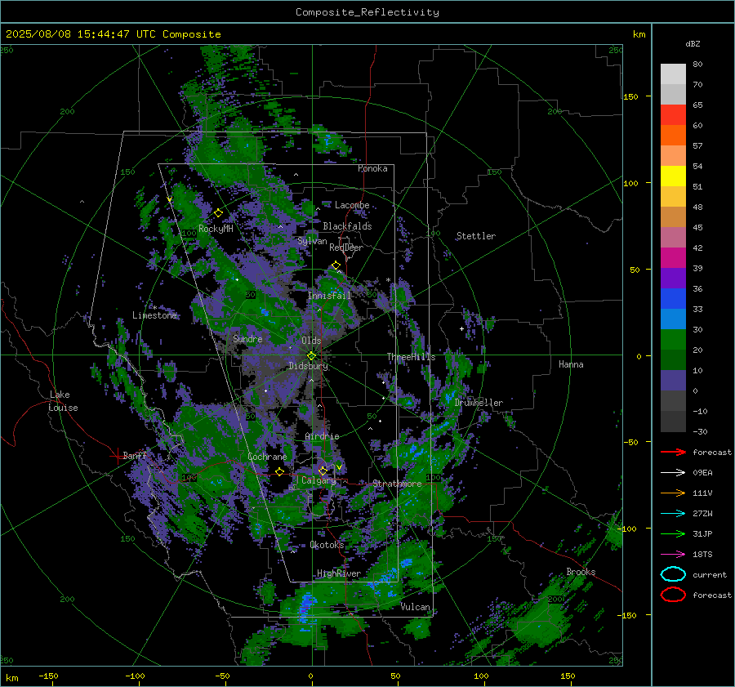Pick the bright green swatch between 30 and 20
Image resolution: width=735 pixels, height=687 pixels.
coord(673,339)
